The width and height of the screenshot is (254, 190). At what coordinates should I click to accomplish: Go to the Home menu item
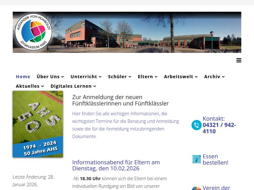pos(23,77)
